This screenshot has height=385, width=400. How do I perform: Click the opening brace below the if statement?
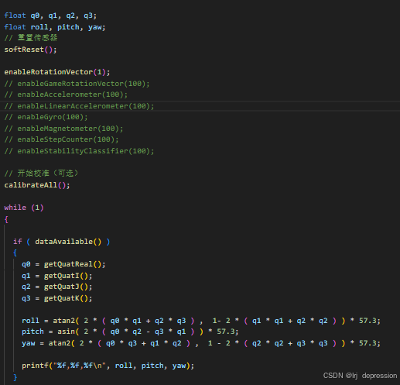(15, 253)
